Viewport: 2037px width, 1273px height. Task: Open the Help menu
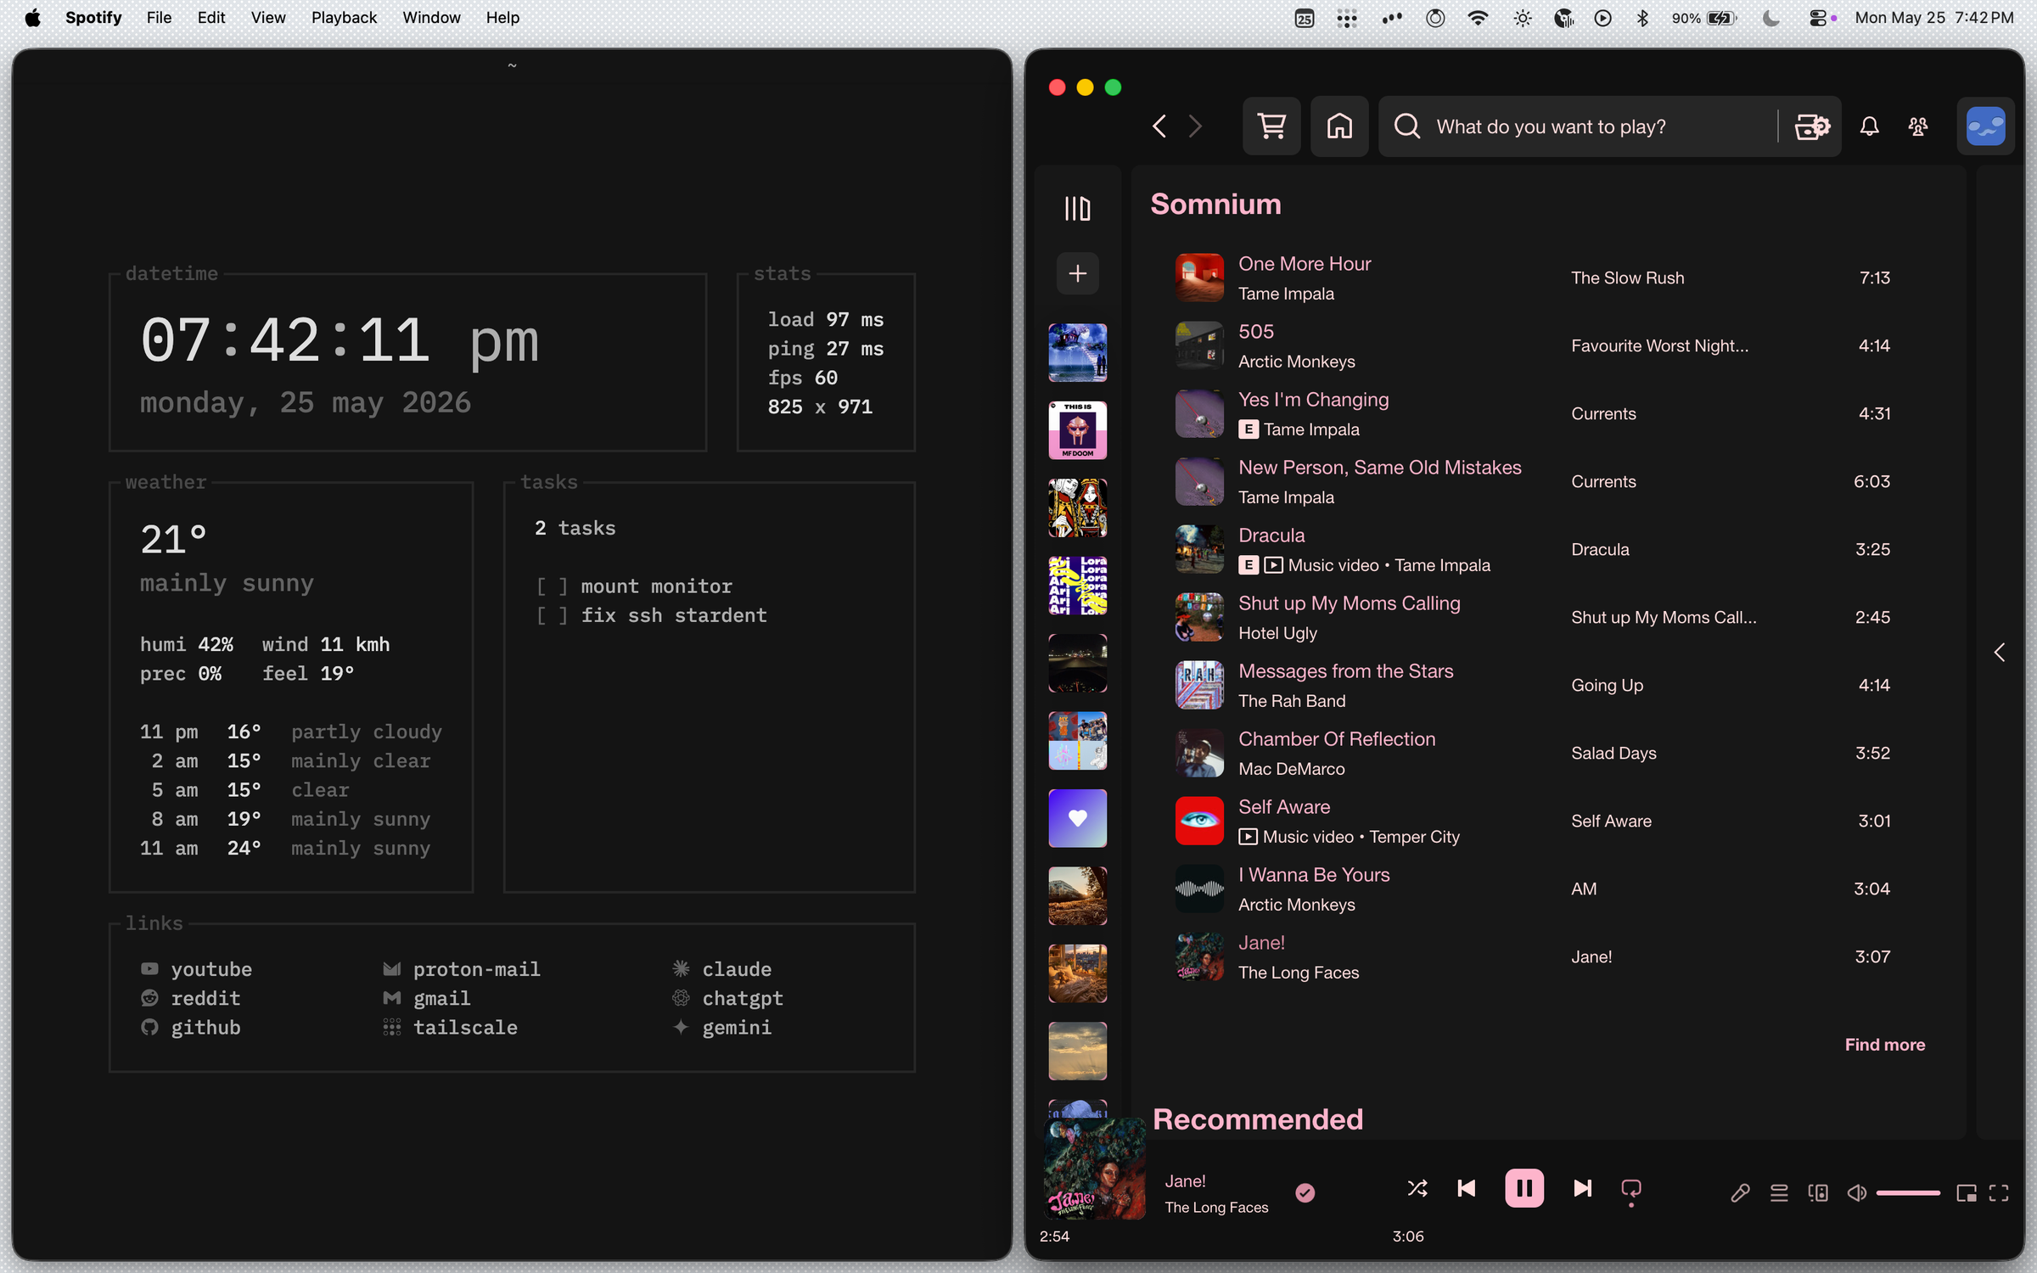click(x=502, y=17)
